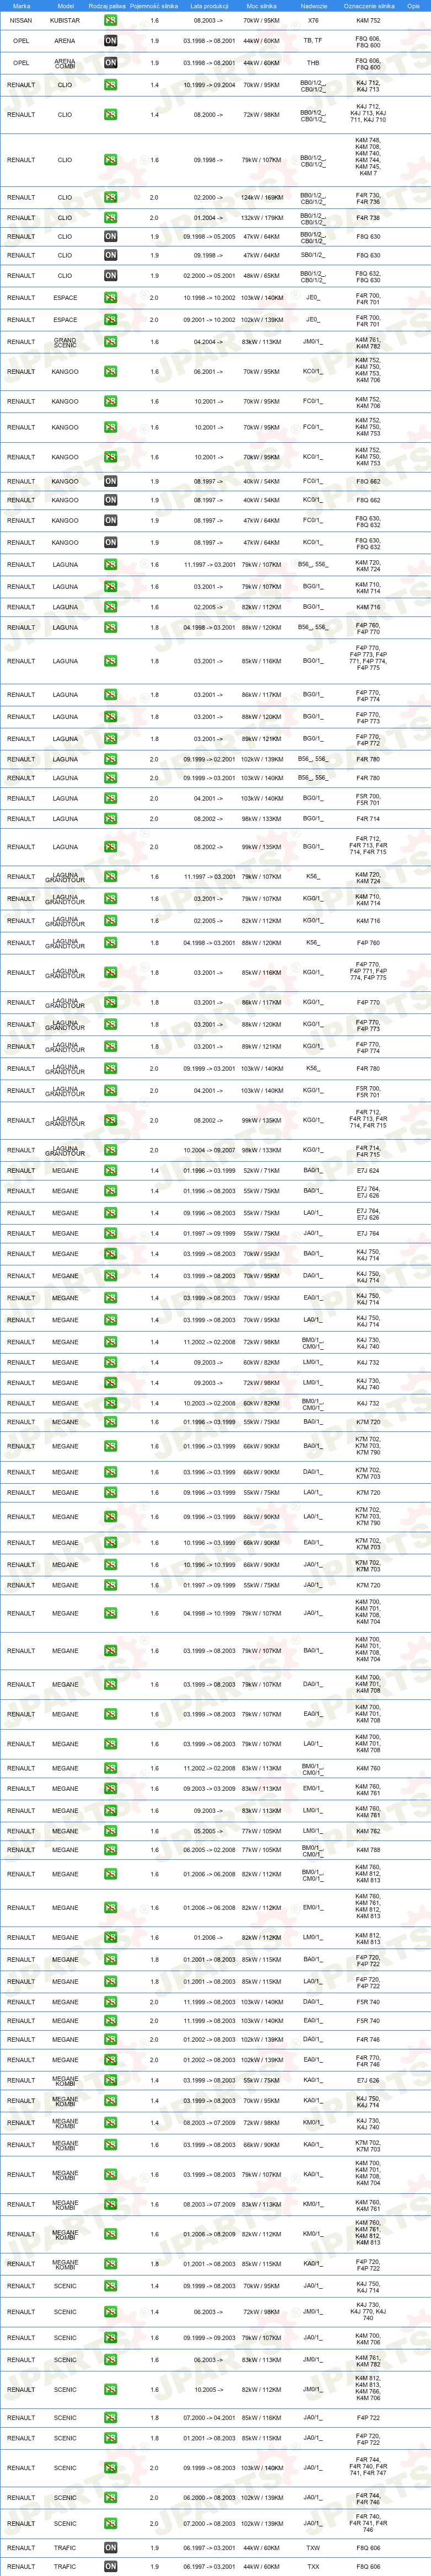431x2576 pixels.
Task: Click the petrol icon in the Clio 10.1999 -> 09.2004 row
Action: [110, 85]
